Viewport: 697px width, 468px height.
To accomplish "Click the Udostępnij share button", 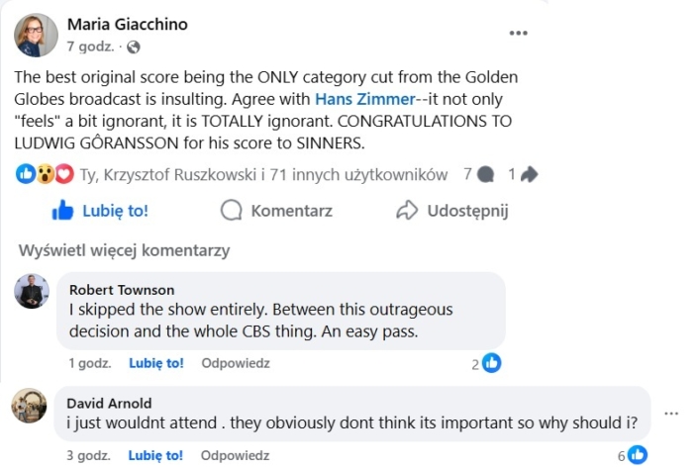I will click(451, 210).
